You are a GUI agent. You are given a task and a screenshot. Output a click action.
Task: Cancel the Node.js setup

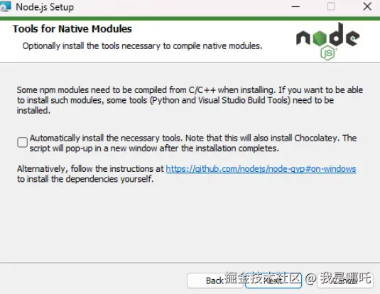coord(345,281)
